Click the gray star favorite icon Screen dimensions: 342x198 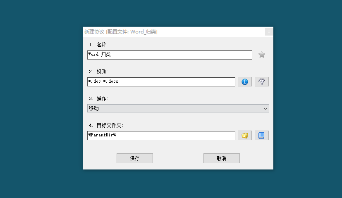click(261, 55)
